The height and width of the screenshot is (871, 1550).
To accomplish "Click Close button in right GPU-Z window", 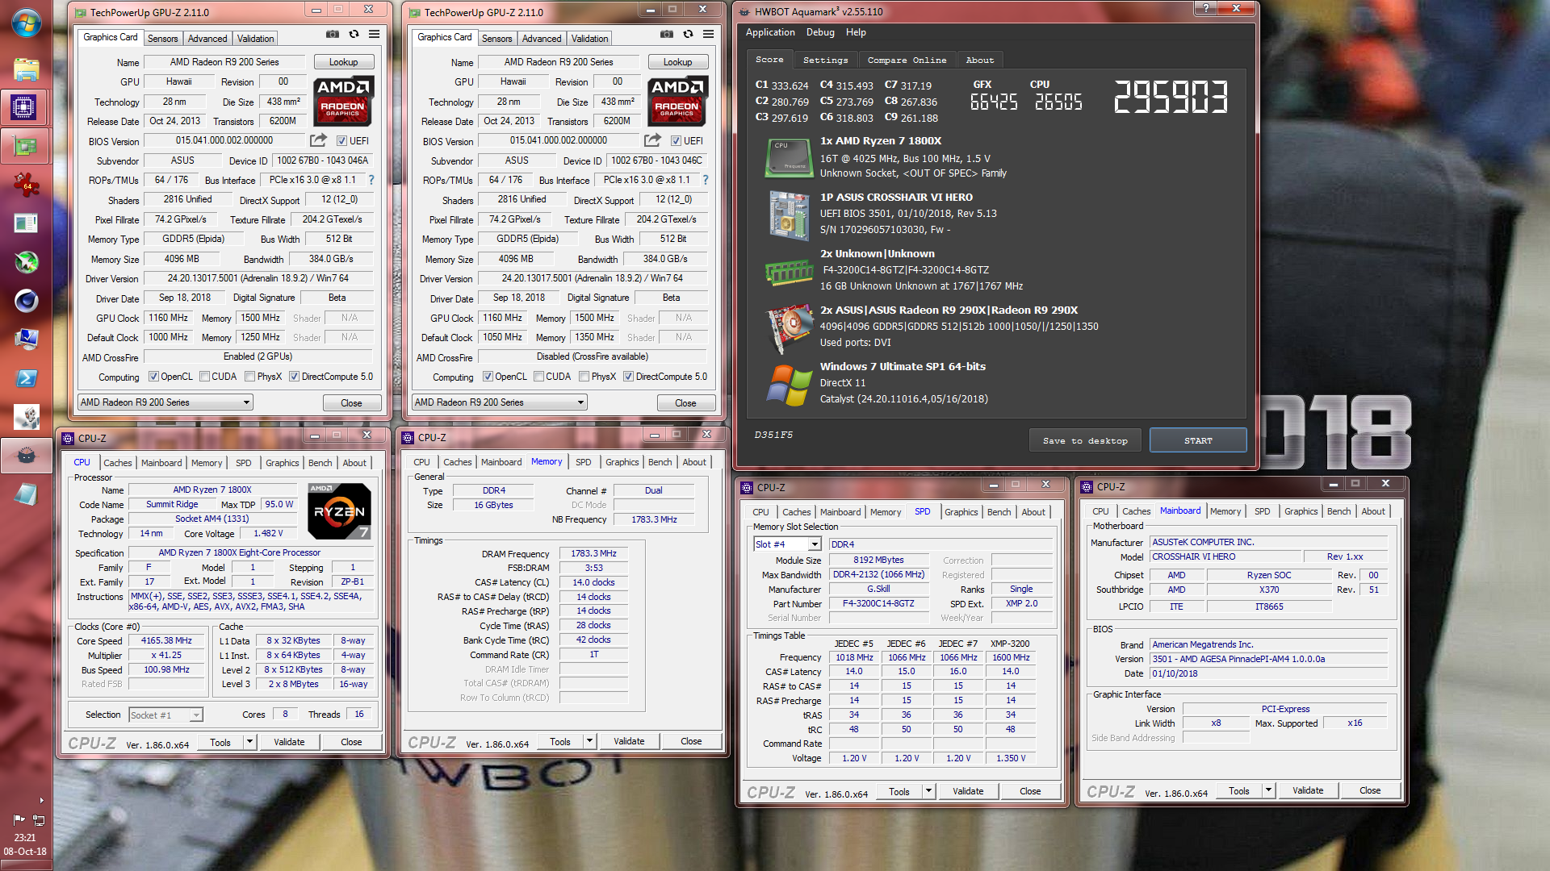I will [x=685, y=403].
